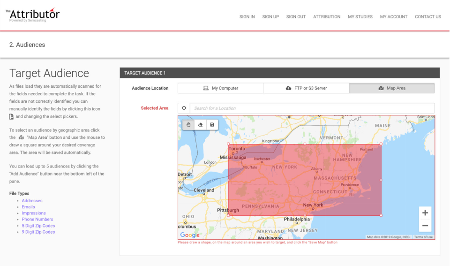Click the locate crosshair icon
The image size is (450, 266).
click(x=184, y=108)
